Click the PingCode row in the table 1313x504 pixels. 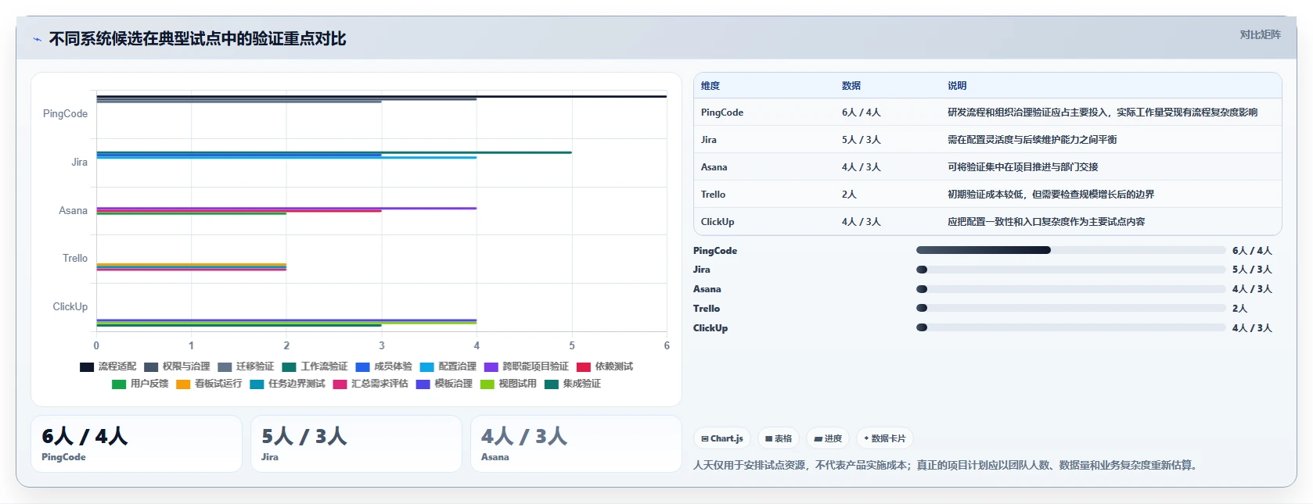(x=987, y=113)
